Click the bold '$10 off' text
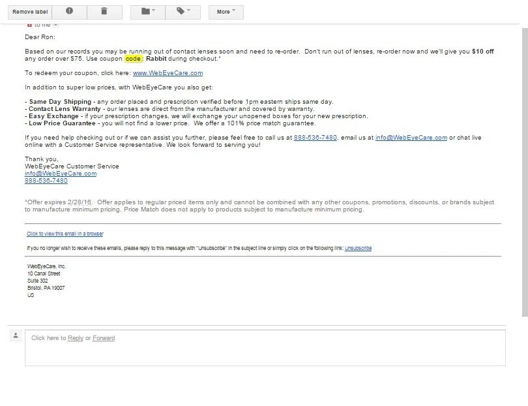 [x=483, y=52]
